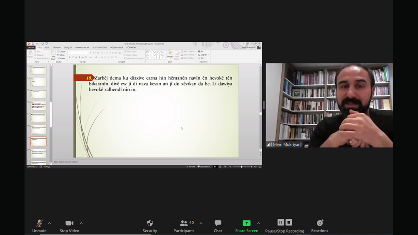Pause the Zoom recording
Image resolution: width=418 pixels, height=235 pixels.
pos(281,222)
